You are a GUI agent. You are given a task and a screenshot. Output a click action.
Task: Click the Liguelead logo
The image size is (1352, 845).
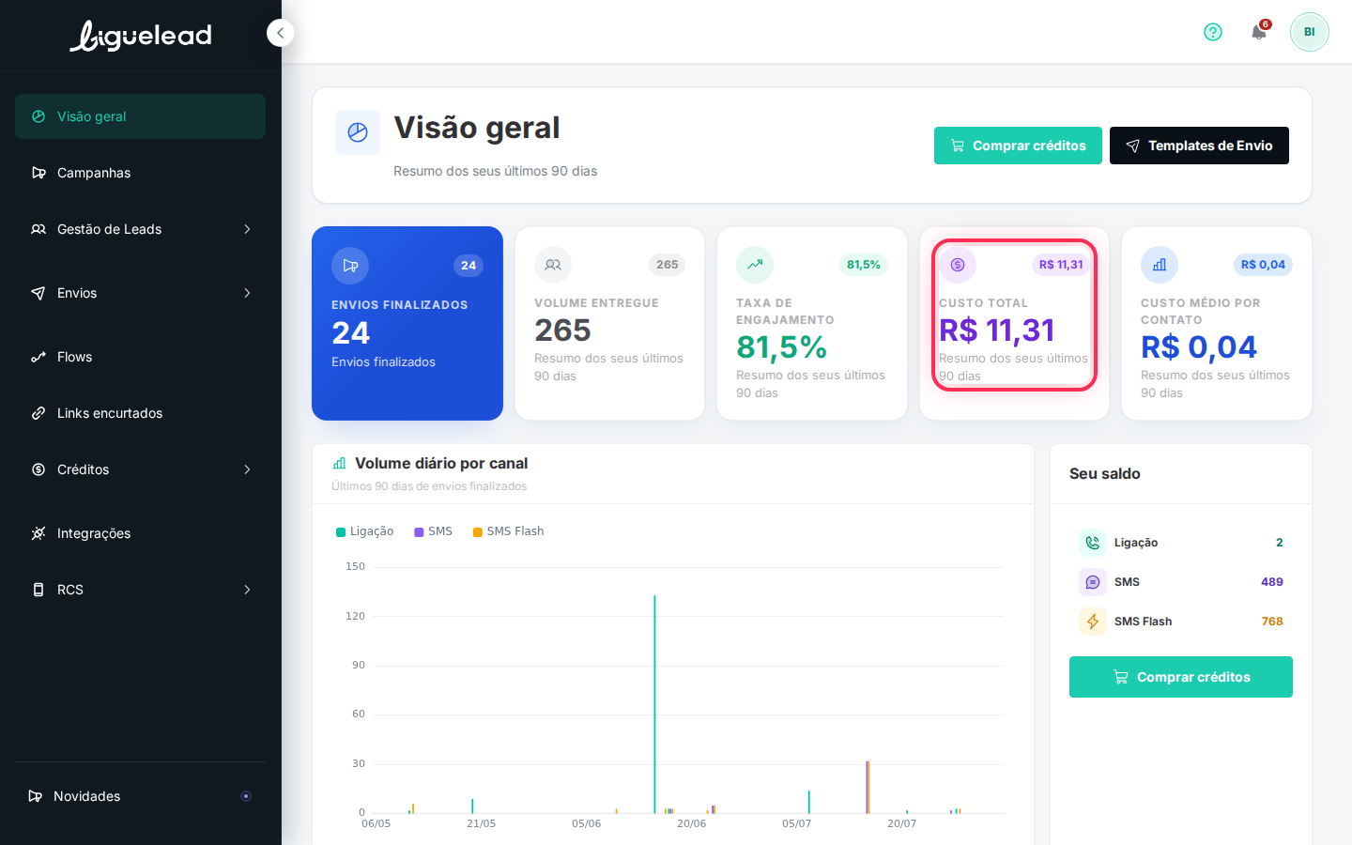(141, 36)
